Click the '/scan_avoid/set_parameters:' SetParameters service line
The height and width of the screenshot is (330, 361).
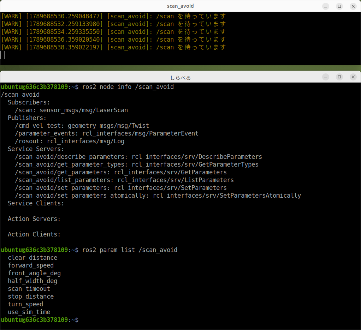tap(121, 188)
